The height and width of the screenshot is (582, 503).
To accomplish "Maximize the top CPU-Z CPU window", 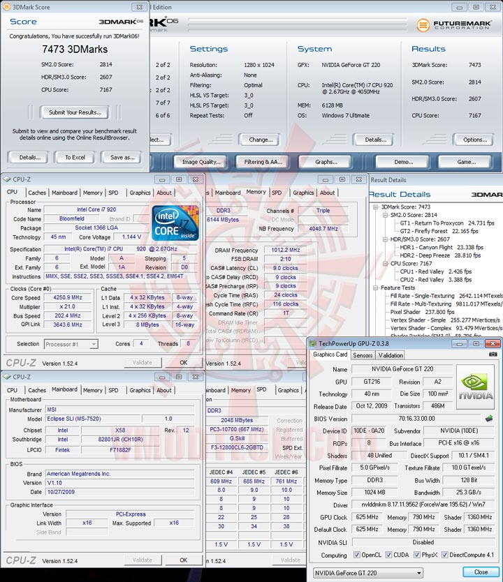I will (179, 179).
